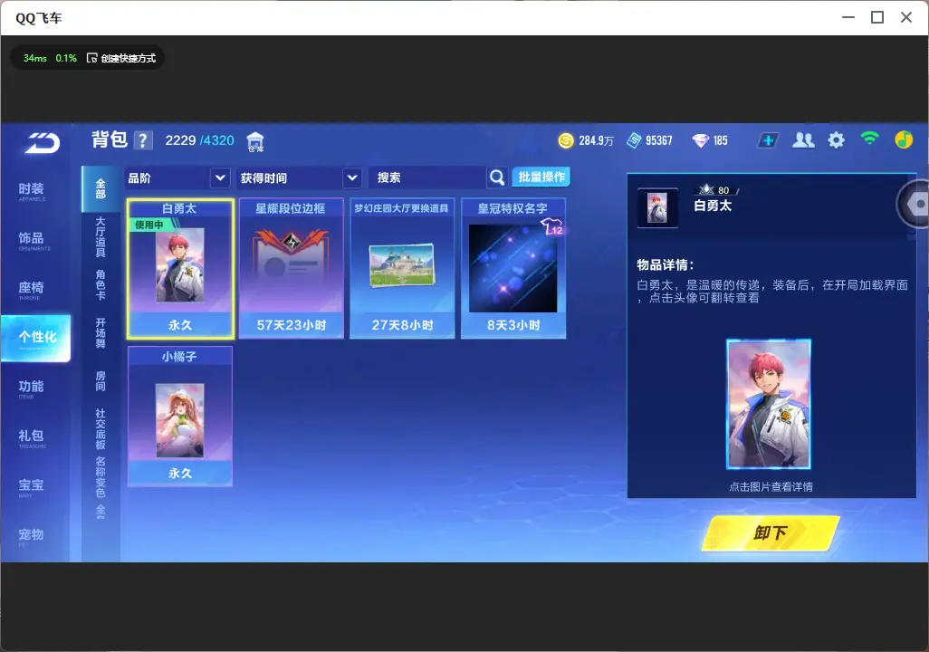Viewport: 929px width, 652px height.
Task: Open the 时装 category
Action: [x=32, y=191]
